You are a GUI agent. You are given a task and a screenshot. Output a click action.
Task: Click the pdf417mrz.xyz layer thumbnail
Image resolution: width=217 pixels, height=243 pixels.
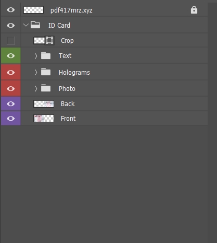(33, 10)
